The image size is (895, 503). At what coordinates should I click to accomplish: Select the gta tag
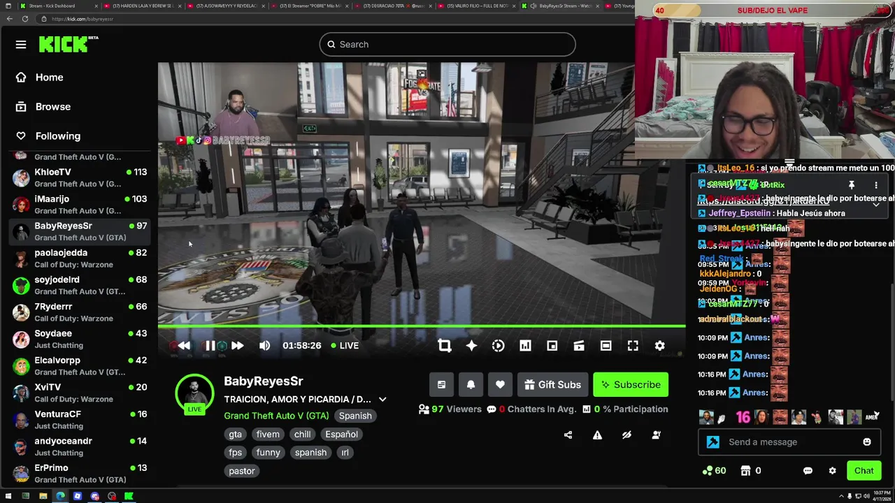click(235, 435)
